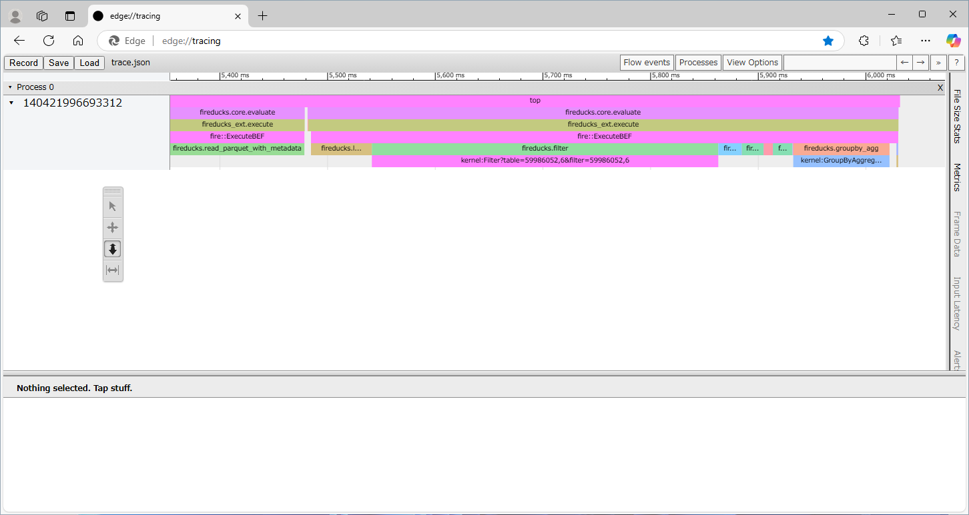Click the 6,000 ms ruler mark

coord(880,76)
